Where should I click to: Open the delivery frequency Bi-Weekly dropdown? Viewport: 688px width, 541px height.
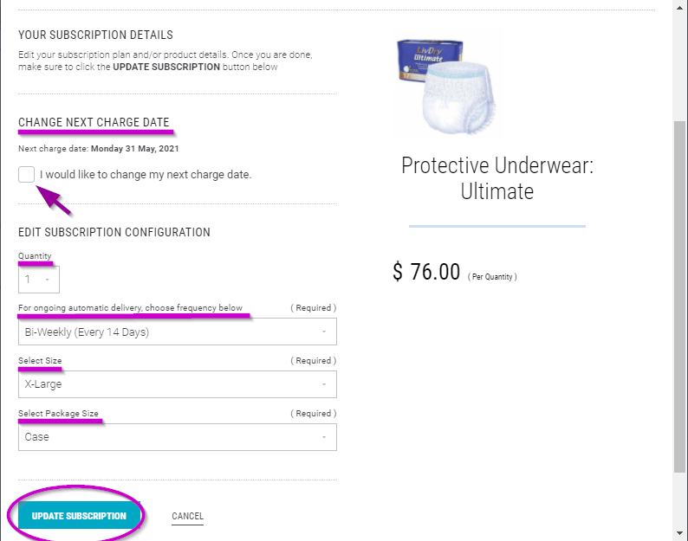click(x=177, y=332)
